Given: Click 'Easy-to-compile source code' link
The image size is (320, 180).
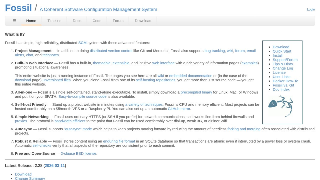Looking at the screenshot, I should (x=82, y=96).
